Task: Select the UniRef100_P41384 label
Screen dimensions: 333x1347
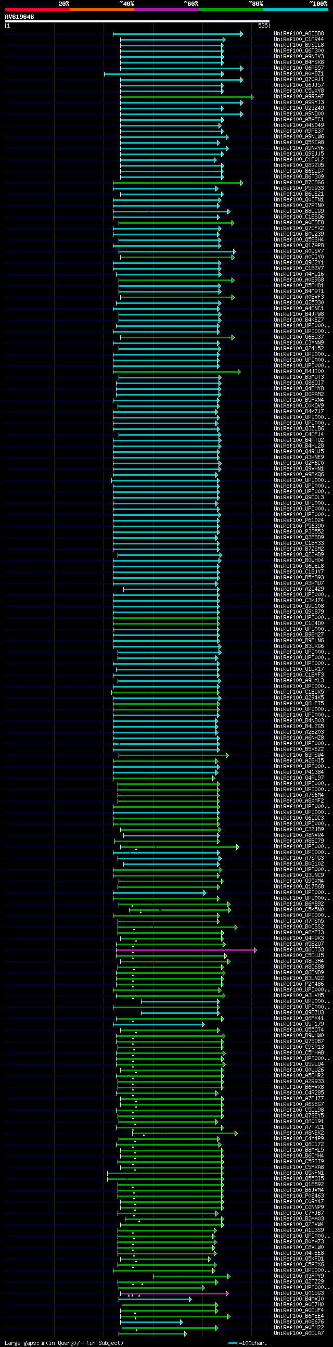Action: click(299, 772)
